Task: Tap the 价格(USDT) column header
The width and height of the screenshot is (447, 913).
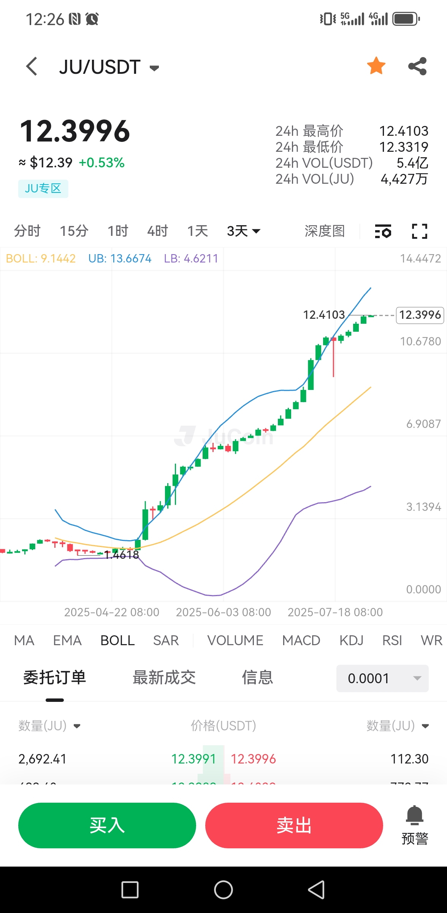Action: 223,726
